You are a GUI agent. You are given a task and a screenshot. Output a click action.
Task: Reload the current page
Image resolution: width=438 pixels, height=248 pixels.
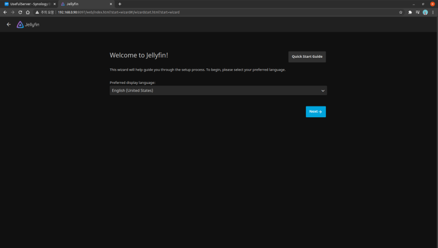tap(20, 12)
